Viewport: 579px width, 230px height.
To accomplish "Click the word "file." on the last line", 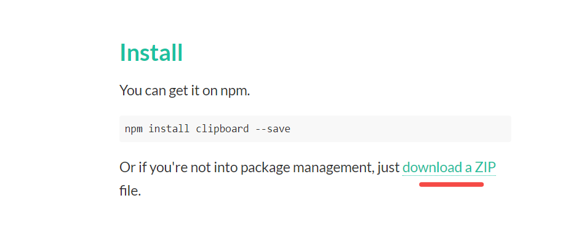I will [130, 191].
